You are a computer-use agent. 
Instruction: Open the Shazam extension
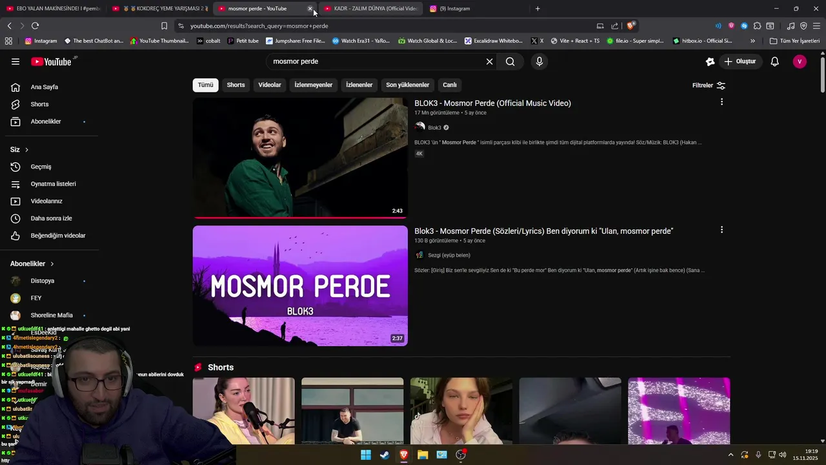pyautogui.click(x=744, y=26)
